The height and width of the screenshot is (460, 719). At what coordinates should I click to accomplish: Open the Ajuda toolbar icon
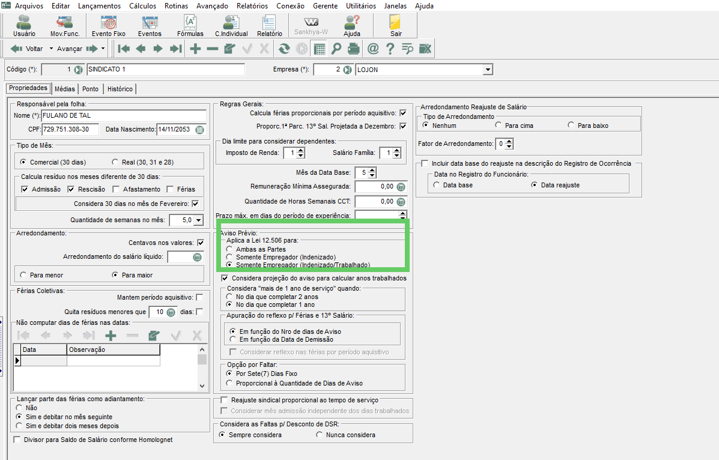pyautogui.click(x=352, y=25)
